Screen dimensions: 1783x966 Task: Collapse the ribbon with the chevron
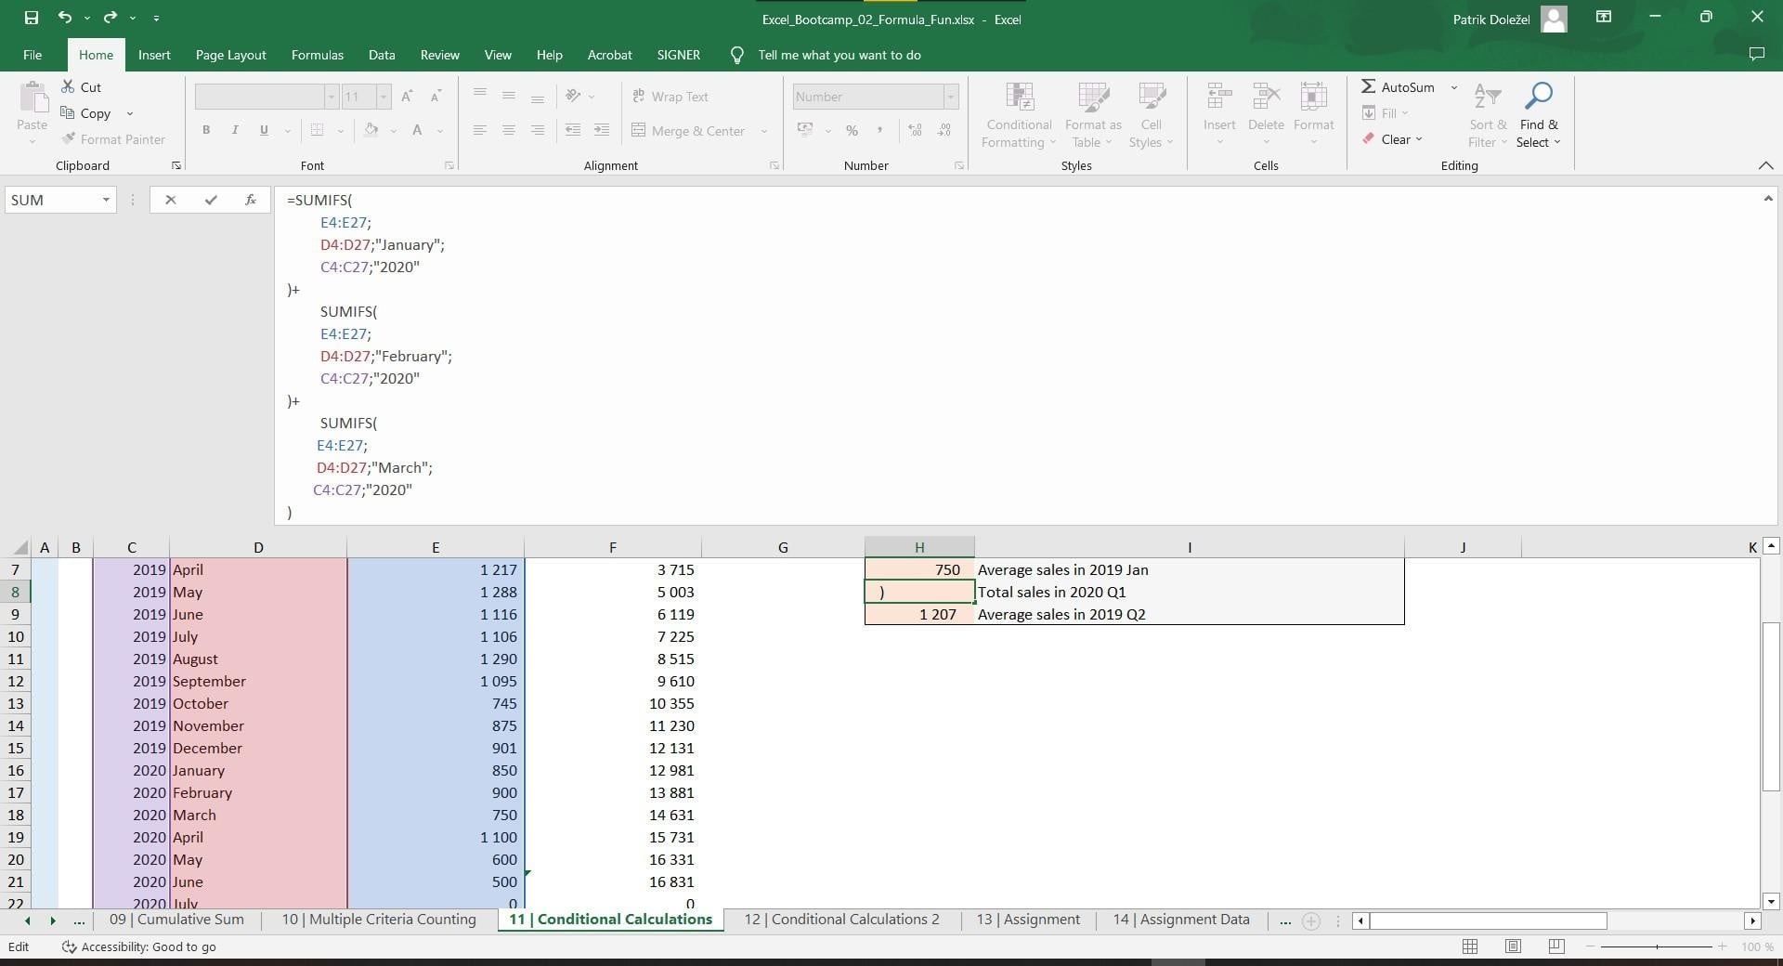coord(1765,165)
